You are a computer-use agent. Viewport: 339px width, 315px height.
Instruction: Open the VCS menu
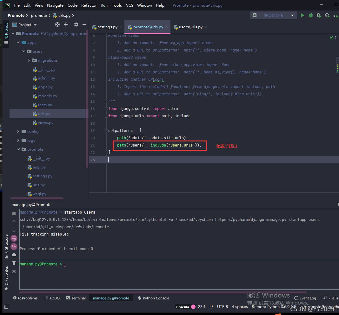point(130,5)
